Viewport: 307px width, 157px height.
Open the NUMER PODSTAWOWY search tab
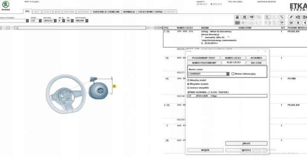[x=204, y=63]
